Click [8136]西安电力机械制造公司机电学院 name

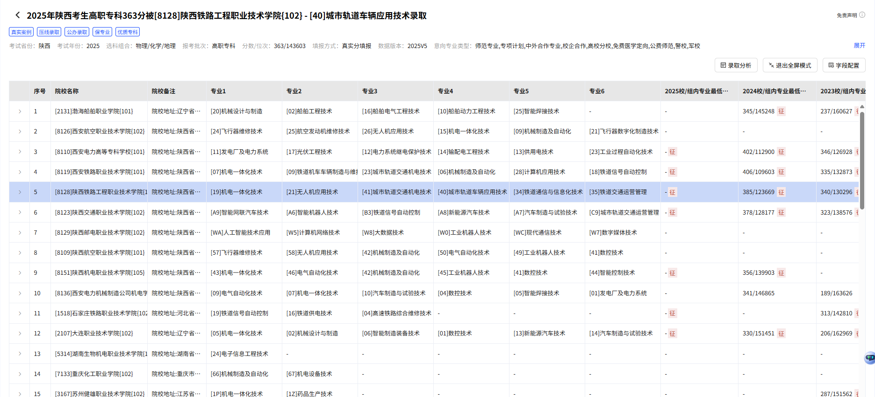click(101, 293)
